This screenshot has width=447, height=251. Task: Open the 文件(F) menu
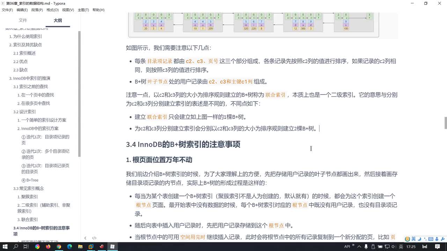(7, 10)
